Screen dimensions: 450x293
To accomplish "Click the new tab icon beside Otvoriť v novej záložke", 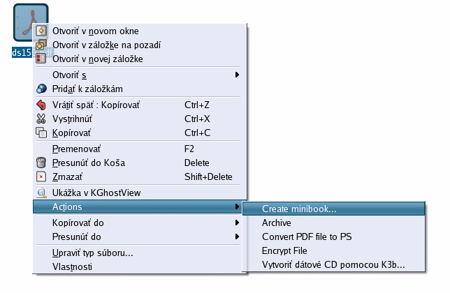I will pos(41,59).
